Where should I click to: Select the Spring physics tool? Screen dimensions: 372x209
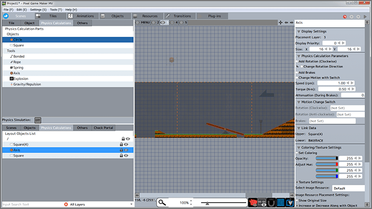pos(18,67)
